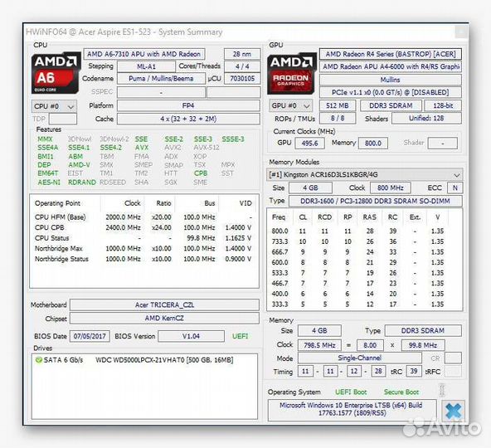Viewport: 491px width, 448px height.
Task: Click the green SATA drive status icon
Action: coord(39,360)
